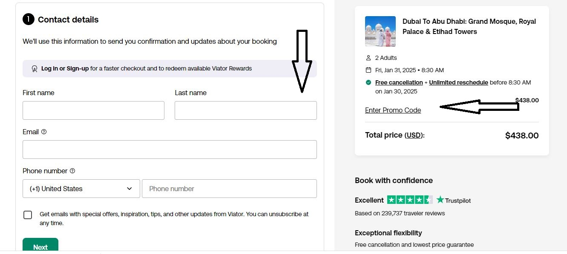Open the Unlimited reschedule link

click(458, 82)
